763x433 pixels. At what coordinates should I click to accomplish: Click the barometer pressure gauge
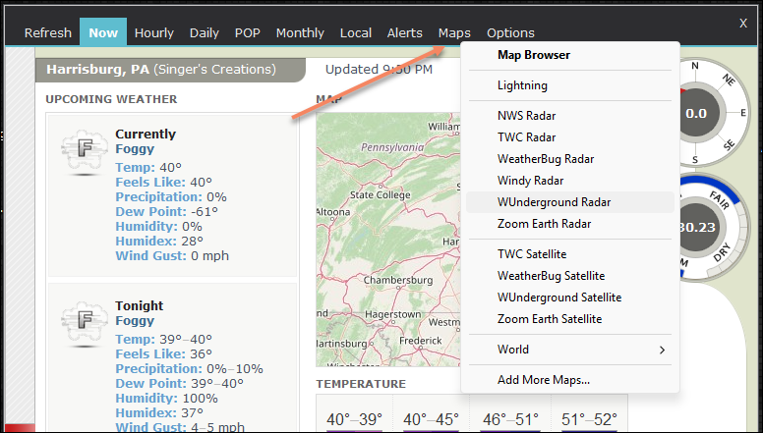point(700,226)
